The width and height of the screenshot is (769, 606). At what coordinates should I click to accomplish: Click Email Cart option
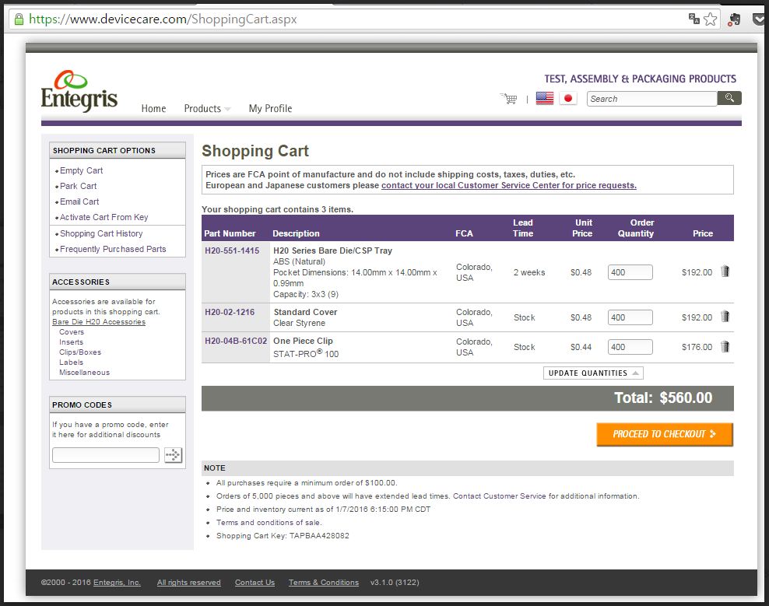79,201
